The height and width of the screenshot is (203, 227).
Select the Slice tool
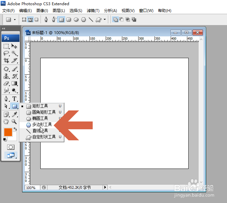click(x=14, y=60)
